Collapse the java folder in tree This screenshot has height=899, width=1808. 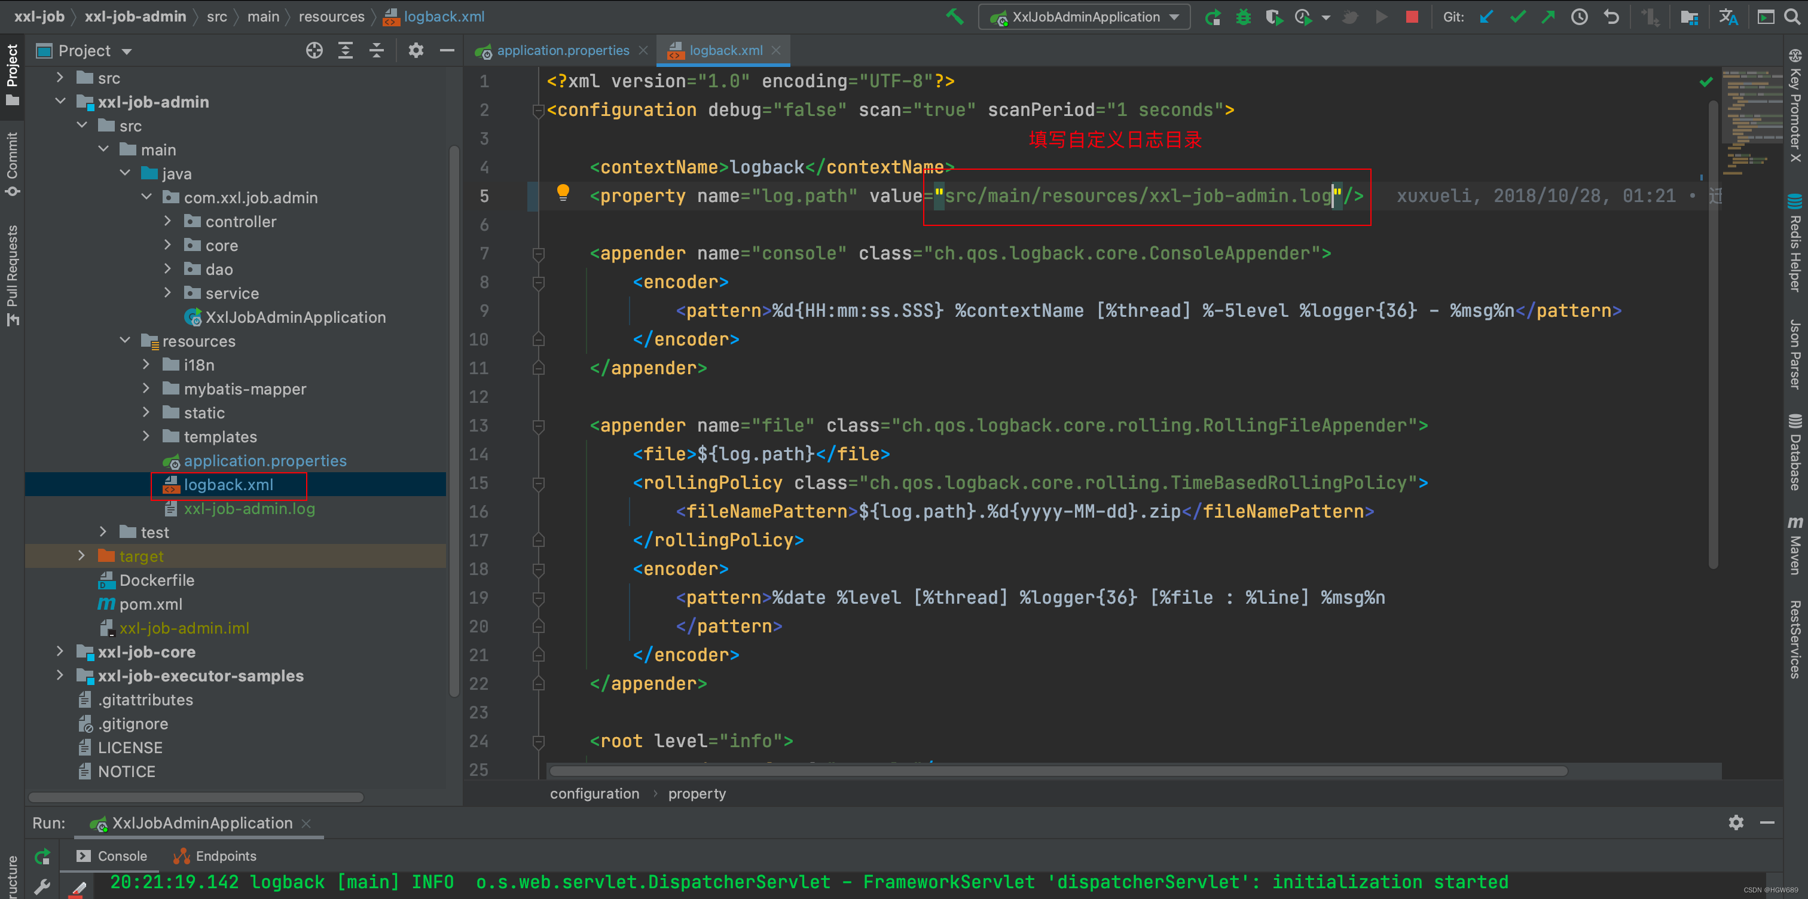125,173
